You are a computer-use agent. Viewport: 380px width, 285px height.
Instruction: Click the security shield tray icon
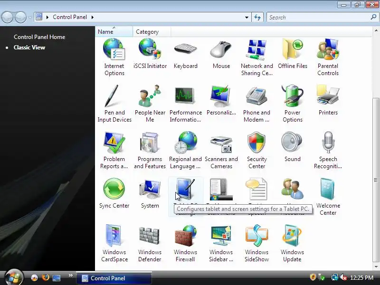tap(313, 277)
